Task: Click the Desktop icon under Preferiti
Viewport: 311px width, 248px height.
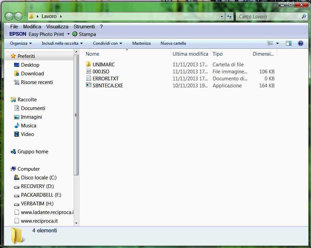Action: pos(17,65)
